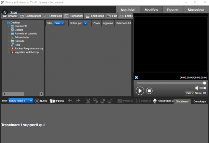Click the Aggiorna button

108,23
